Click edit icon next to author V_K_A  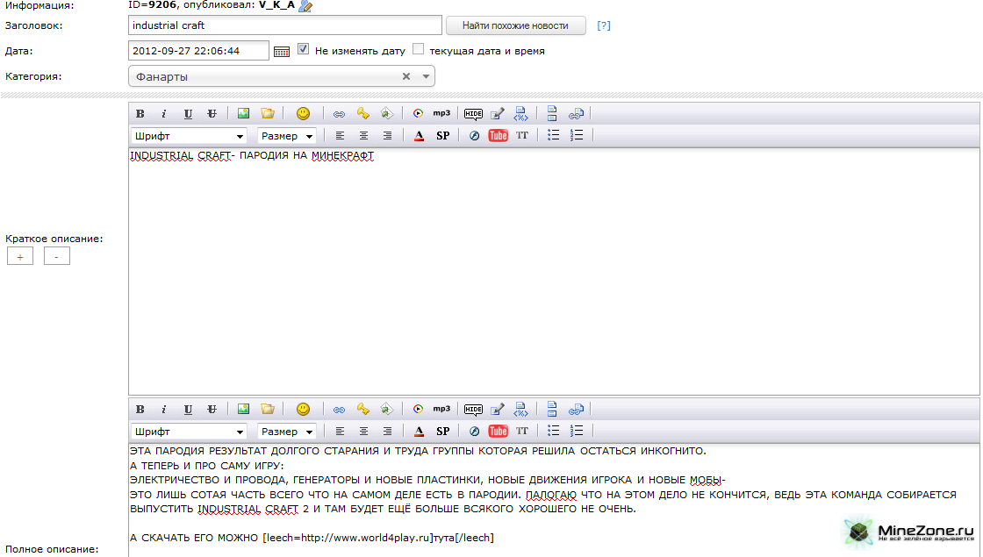click(x=305, y=6)
